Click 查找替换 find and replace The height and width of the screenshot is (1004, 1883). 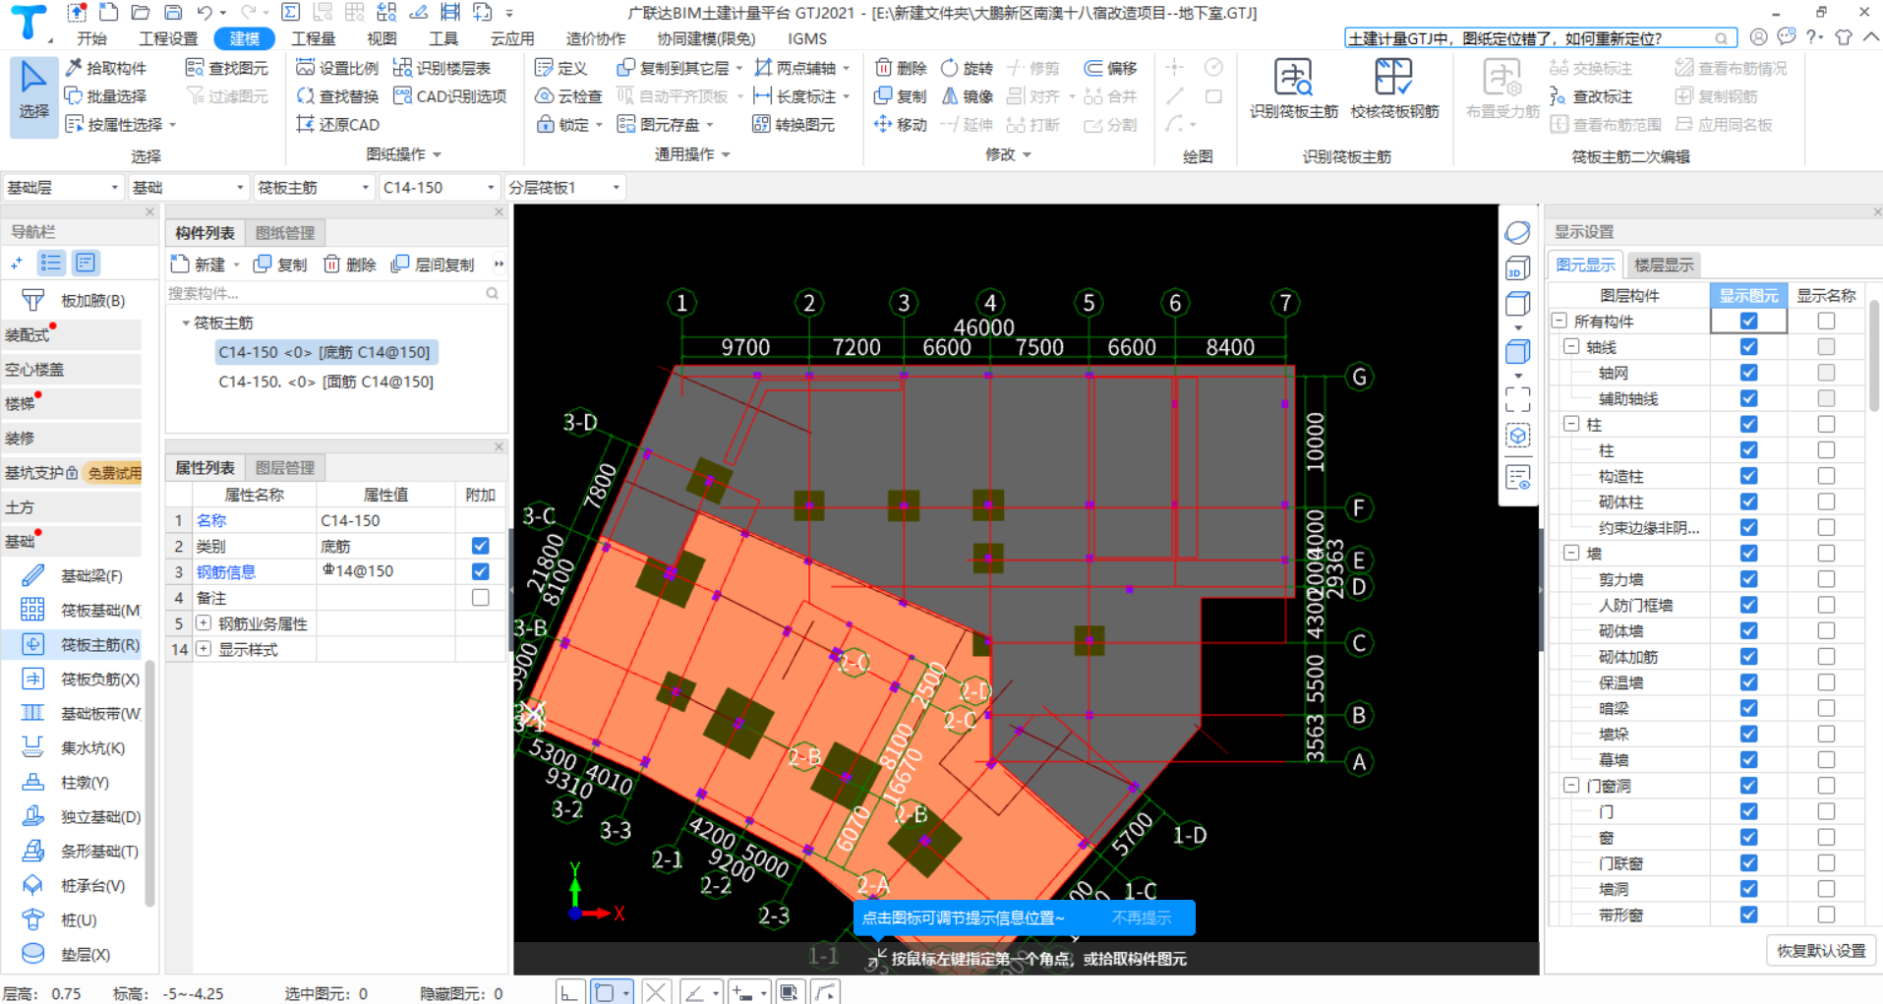click(337, 96)
